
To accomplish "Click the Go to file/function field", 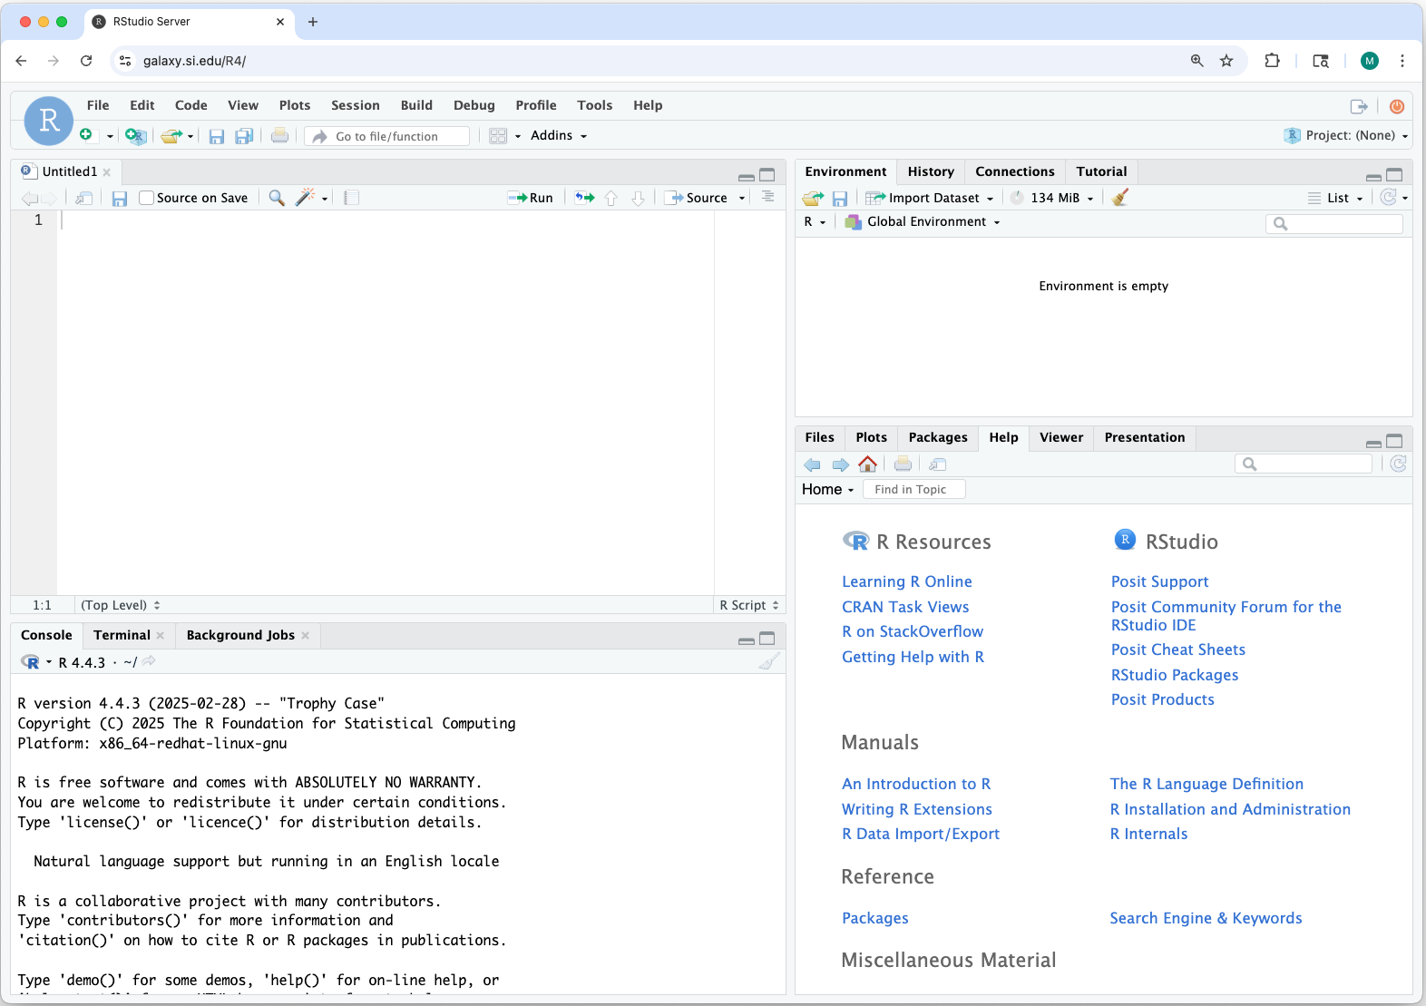I will pos(387,136).
